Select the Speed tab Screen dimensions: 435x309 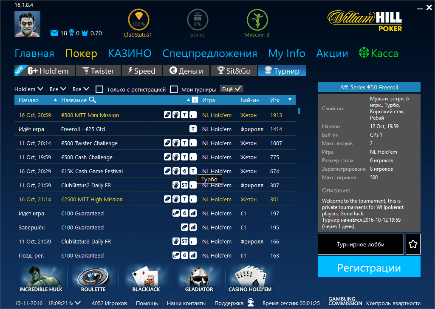[x=142, y=71]
